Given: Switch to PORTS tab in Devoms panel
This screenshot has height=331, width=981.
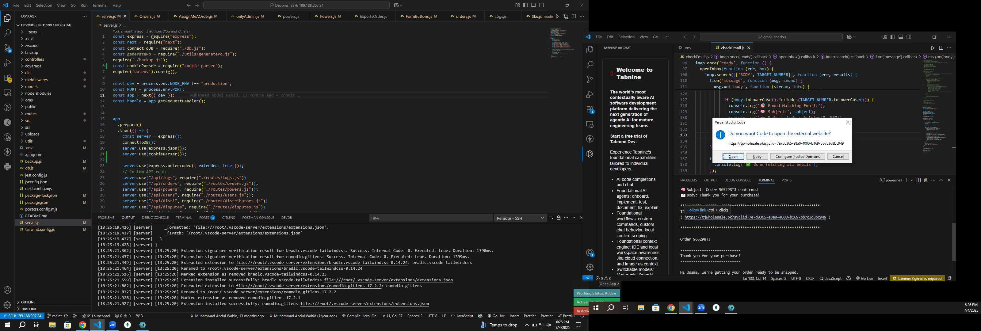Looking at the screenshot, I should coord(207,218).
